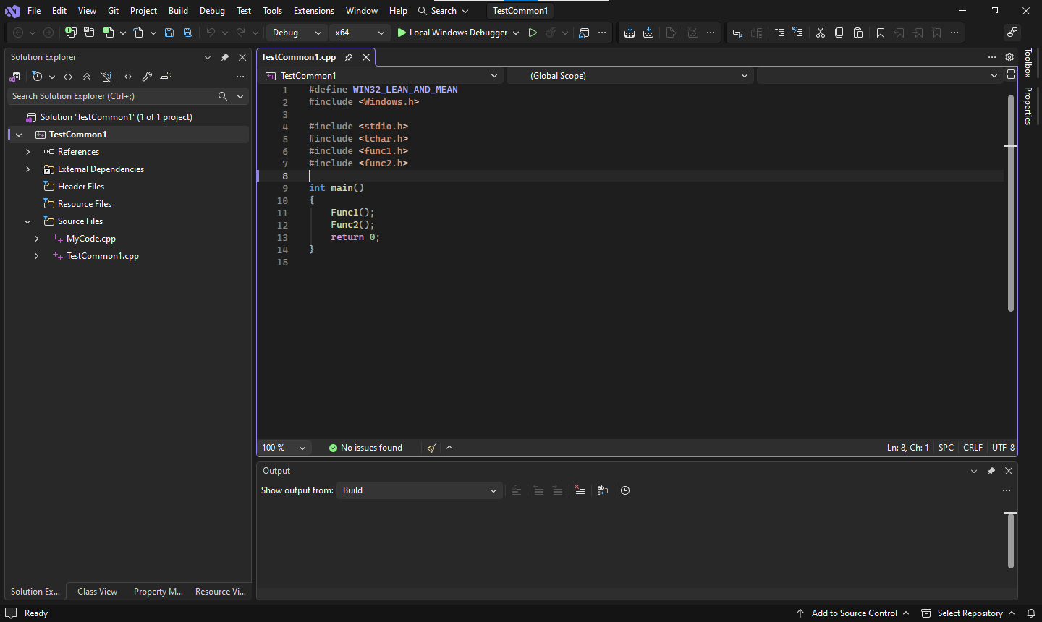Click Collapse All in Solution Explorer

pyautogui.click(x=87, y=77)
